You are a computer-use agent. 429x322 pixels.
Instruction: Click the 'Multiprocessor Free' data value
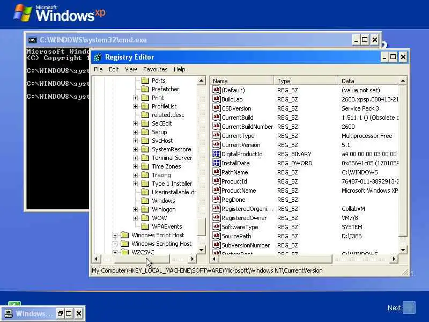coord(367,136)
